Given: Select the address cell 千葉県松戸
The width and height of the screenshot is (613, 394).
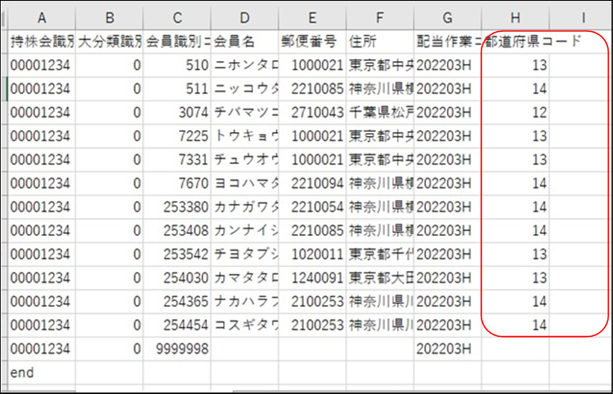Looking at the screenshot, I should click(x=380, y=113).
